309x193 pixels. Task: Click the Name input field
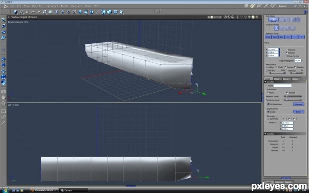click(282, 85)
